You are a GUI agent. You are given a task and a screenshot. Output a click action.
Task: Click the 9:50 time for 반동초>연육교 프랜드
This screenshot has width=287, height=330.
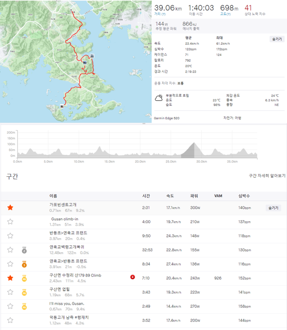146,236
